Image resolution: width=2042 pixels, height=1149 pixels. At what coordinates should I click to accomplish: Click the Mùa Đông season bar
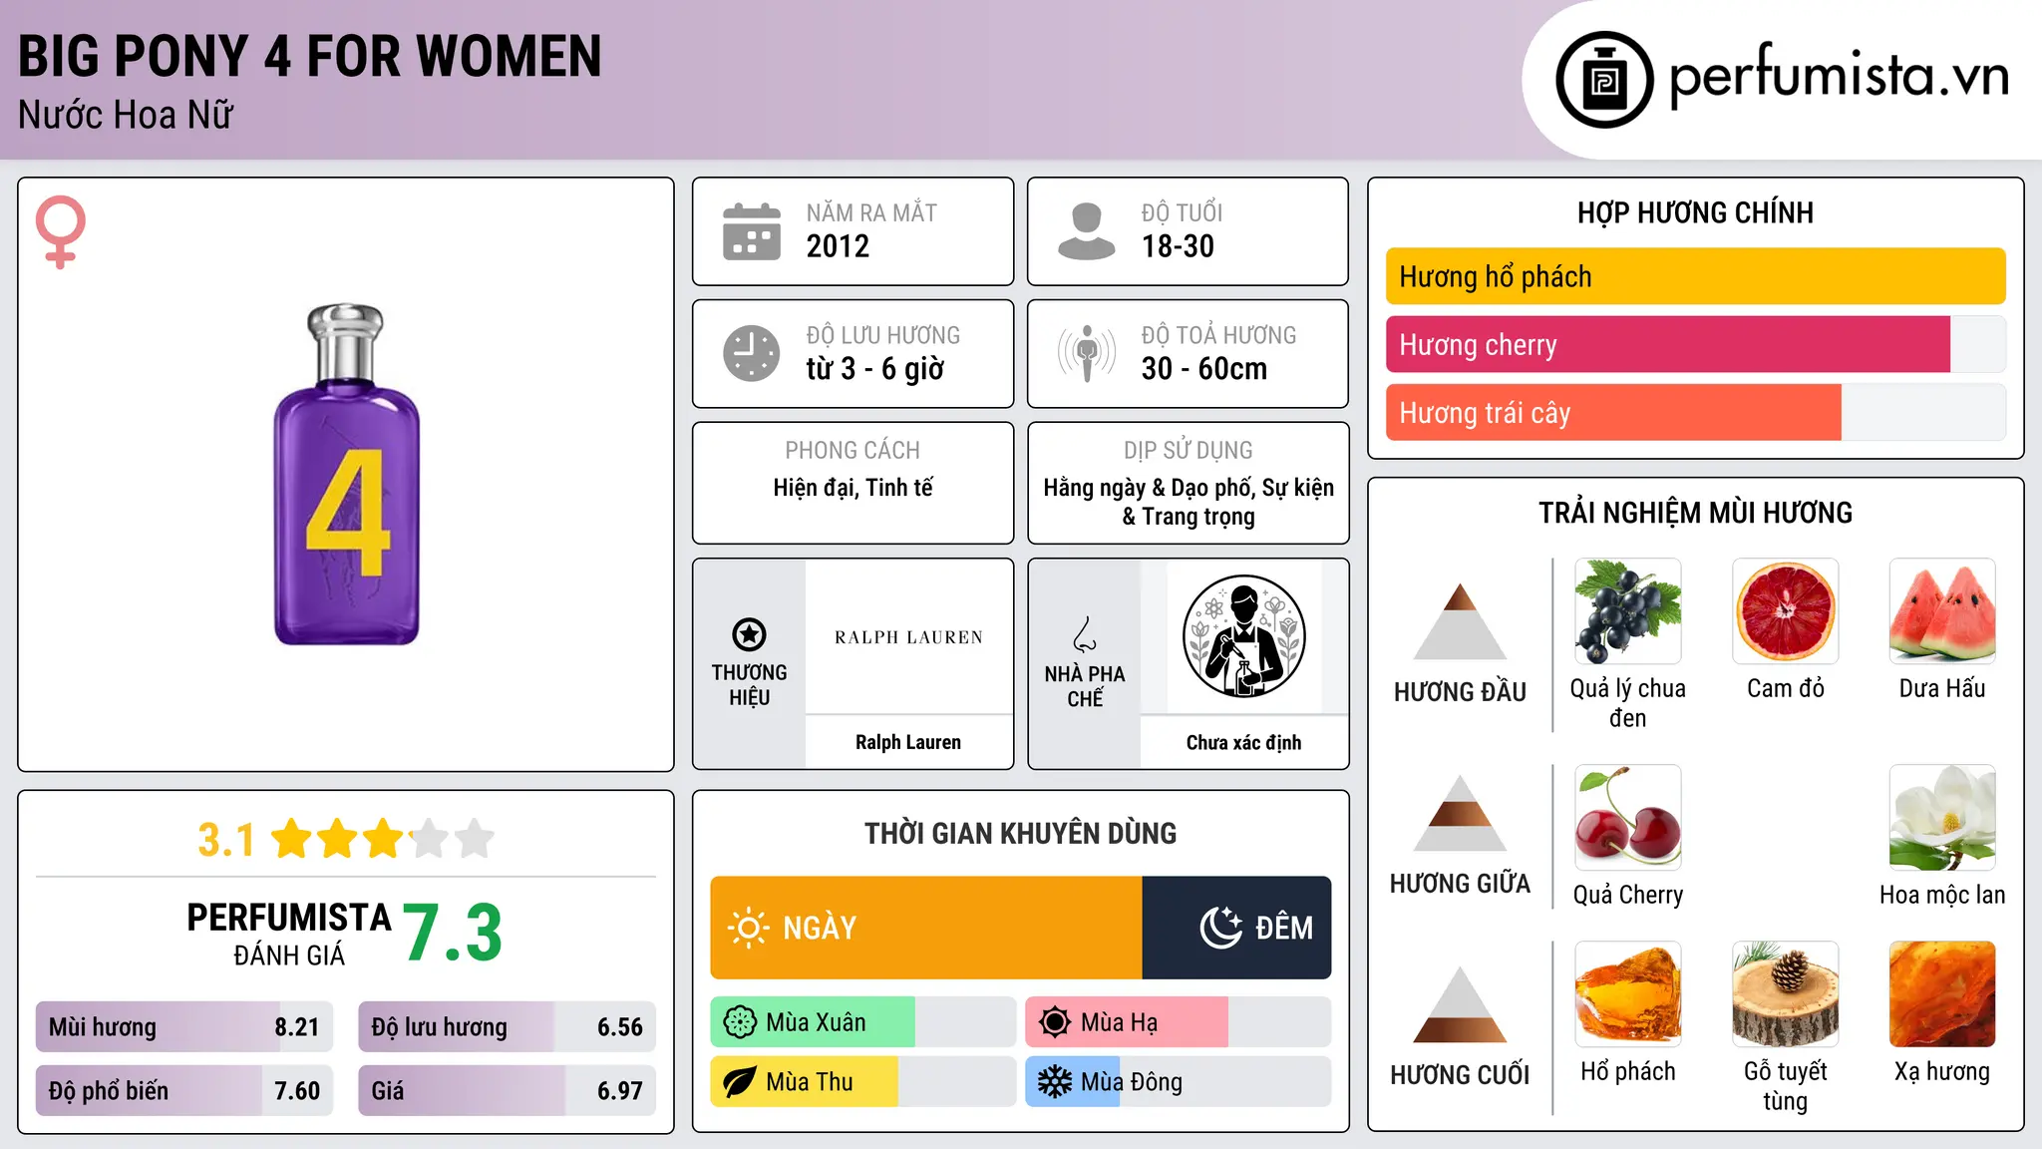[x=1178, y=1082]
